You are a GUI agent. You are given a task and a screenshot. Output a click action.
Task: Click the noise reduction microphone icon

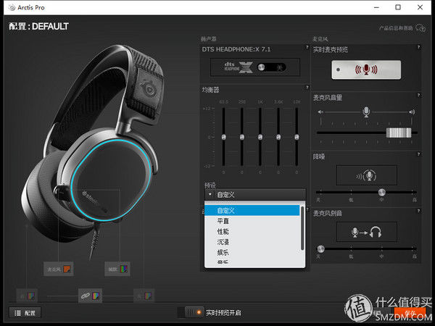click(x=366, y=175)
